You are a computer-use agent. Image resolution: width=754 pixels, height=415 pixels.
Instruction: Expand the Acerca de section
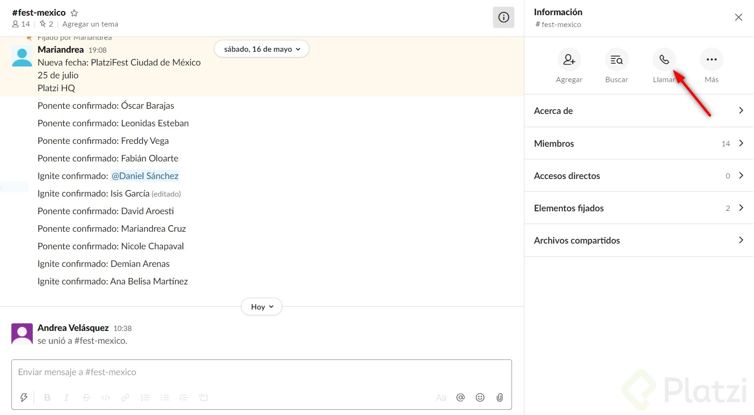click(639, 111)
